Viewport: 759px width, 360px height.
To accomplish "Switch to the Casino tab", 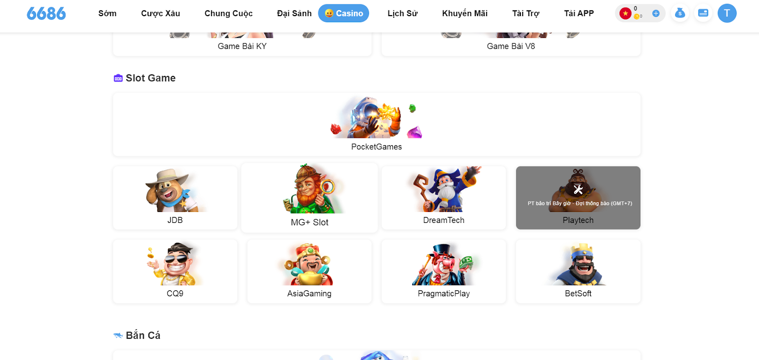I will (343, 13).
